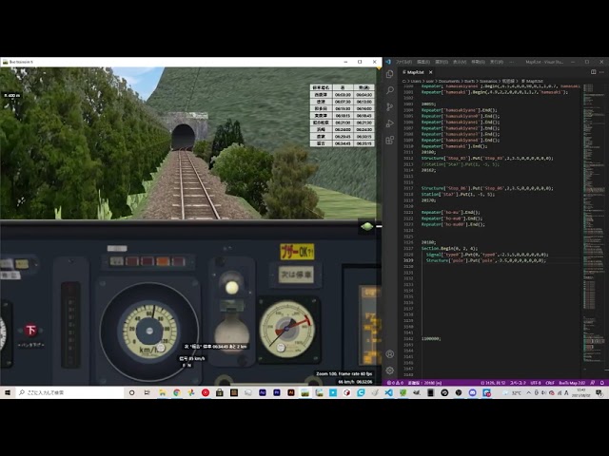
Task: Click the ブザーOK indicator in the cab
Action: (x=297, y=252)
